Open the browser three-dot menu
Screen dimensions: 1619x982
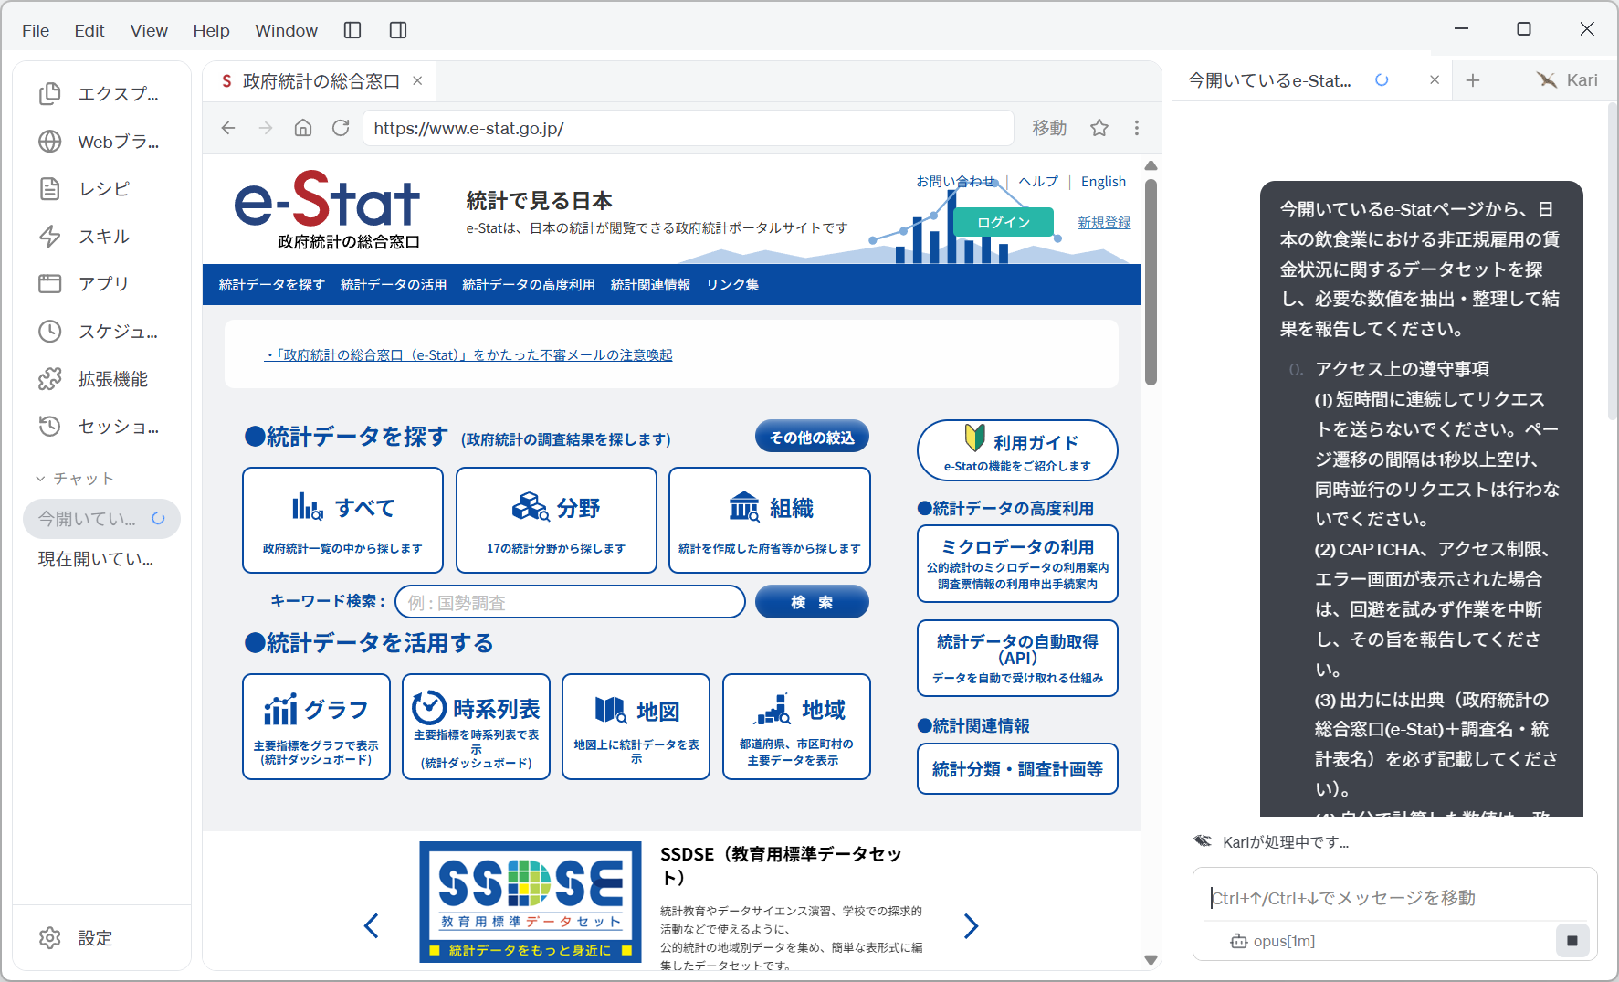pyautogui.click(x=1137, y=128)
